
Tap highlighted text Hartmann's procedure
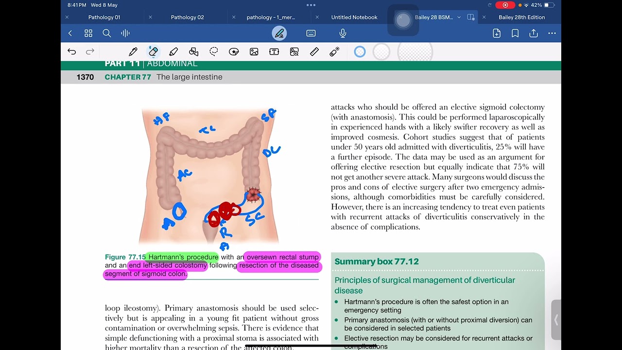[183, 257]
